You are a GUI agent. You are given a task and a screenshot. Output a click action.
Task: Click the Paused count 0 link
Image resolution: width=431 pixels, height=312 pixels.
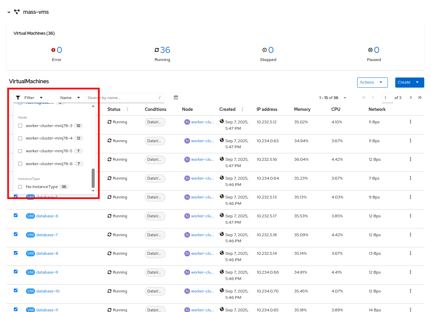[377, 50]
